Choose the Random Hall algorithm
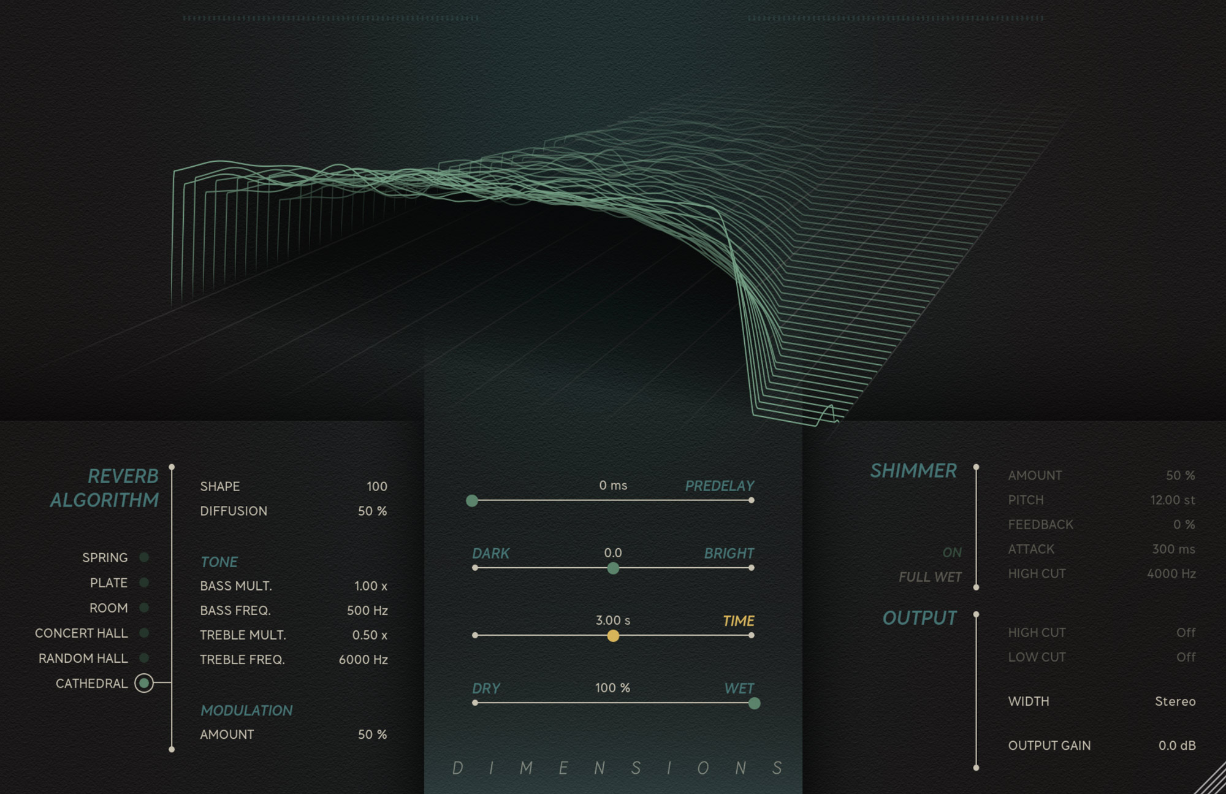 tap(143, 658)
